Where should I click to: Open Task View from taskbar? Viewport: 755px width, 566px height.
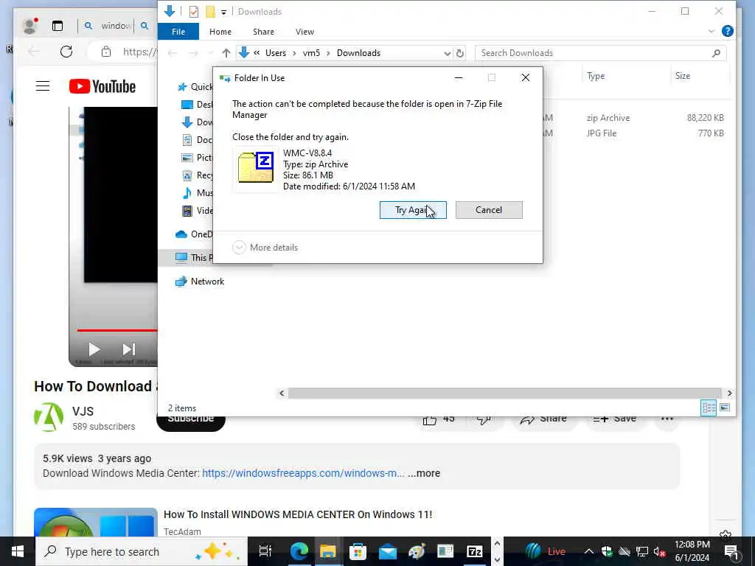(265, 551)
